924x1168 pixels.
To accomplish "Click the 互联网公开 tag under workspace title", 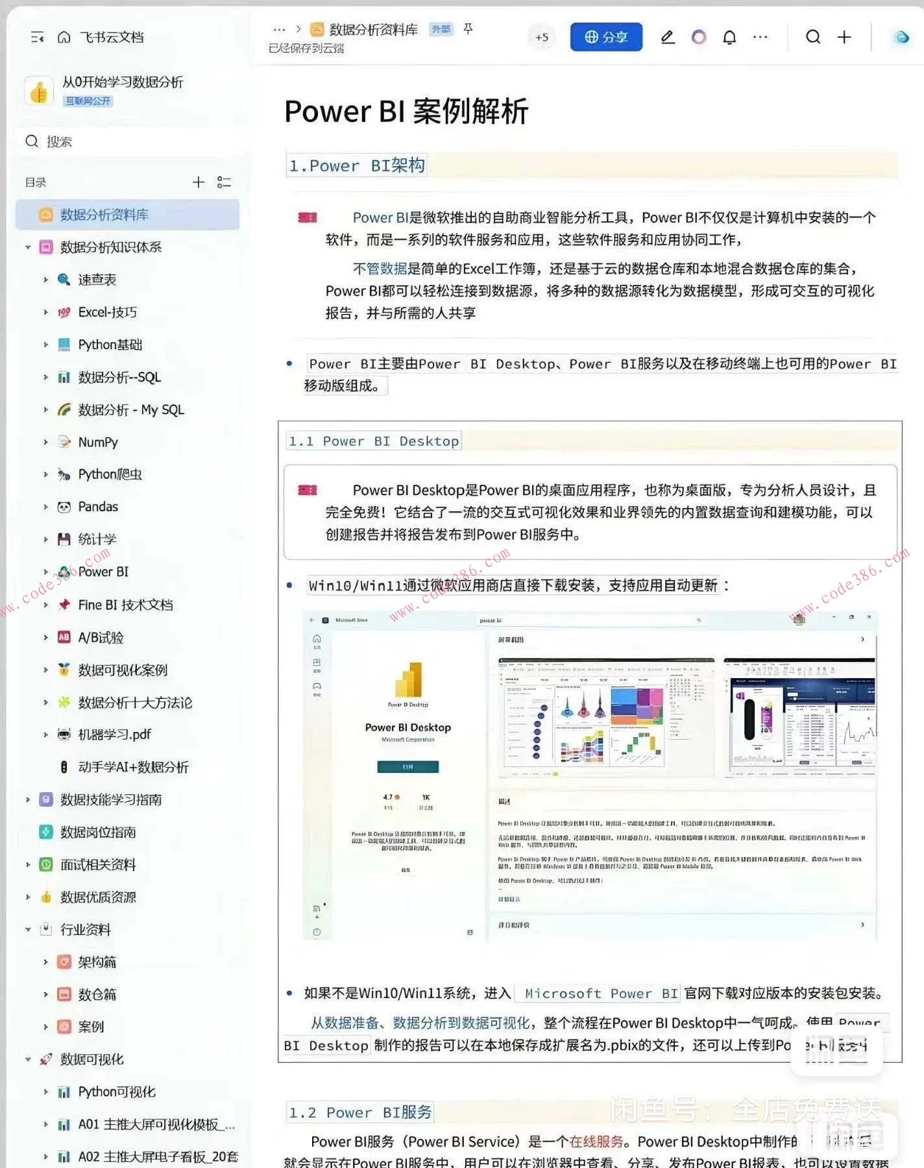I will [x=88, y=101].
